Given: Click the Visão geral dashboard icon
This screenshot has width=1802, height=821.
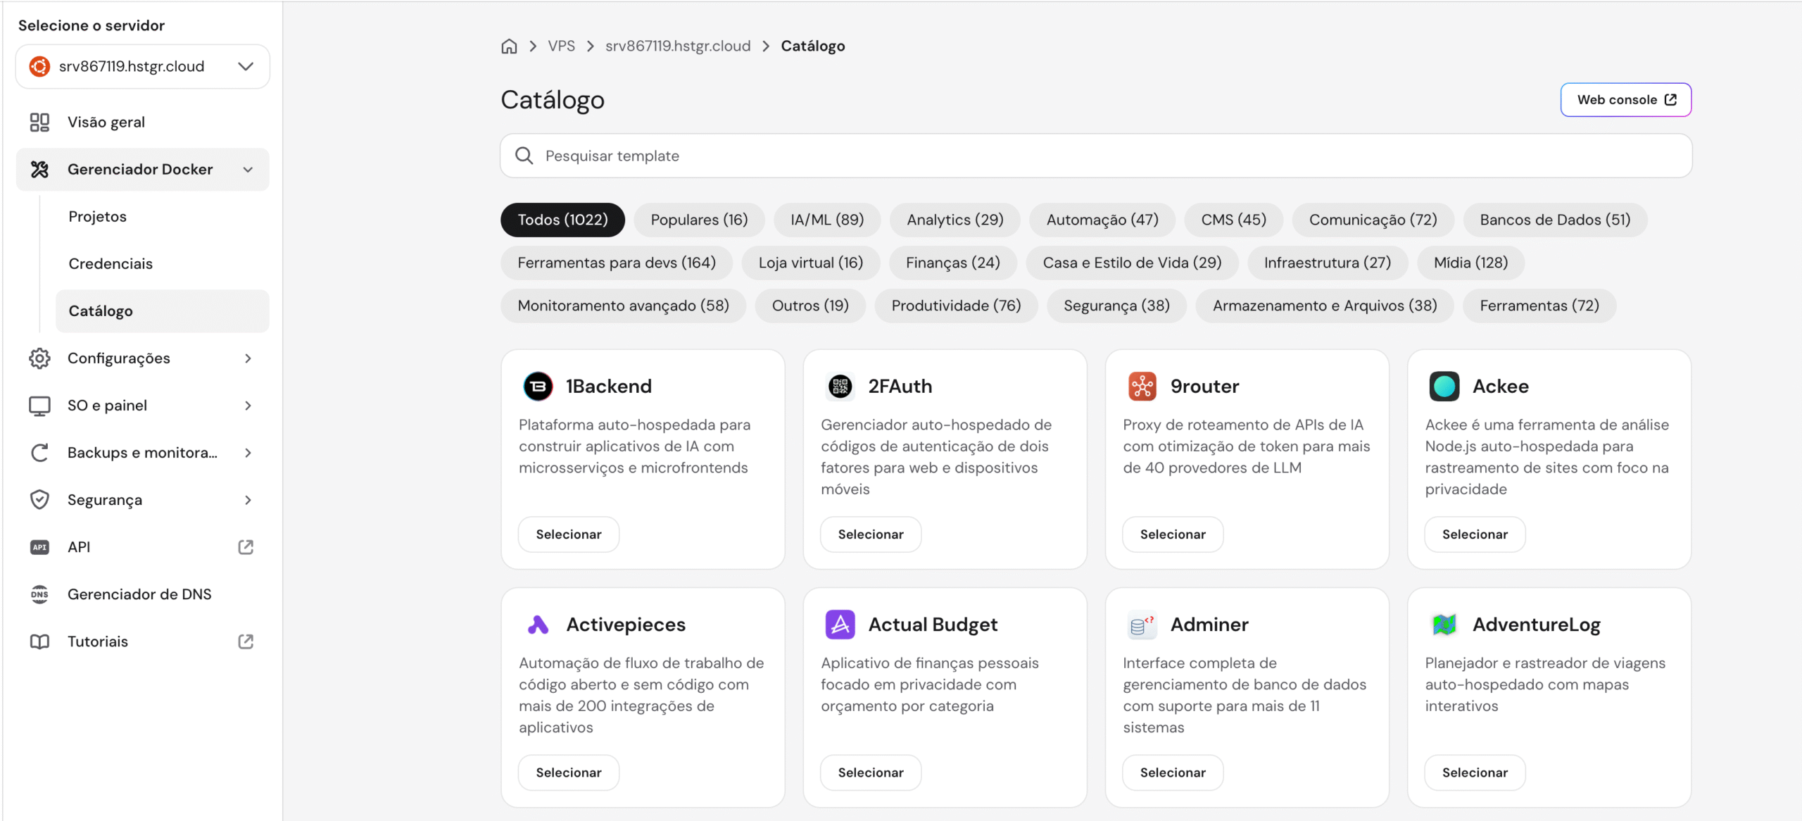Looking at the screenshot, I should click(x=39, y=122).
